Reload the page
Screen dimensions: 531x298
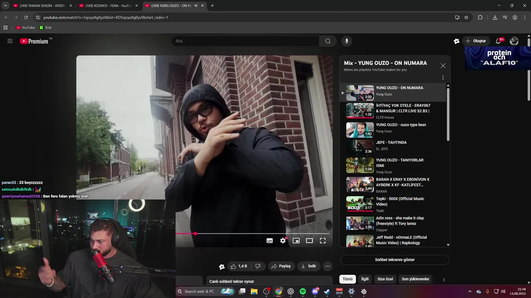click(x=26, y=17)
